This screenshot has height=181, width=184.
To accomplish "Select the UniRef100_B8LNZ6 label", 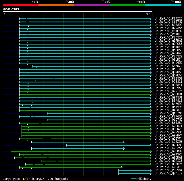I will pyautogui.click(x=168, y=129).
